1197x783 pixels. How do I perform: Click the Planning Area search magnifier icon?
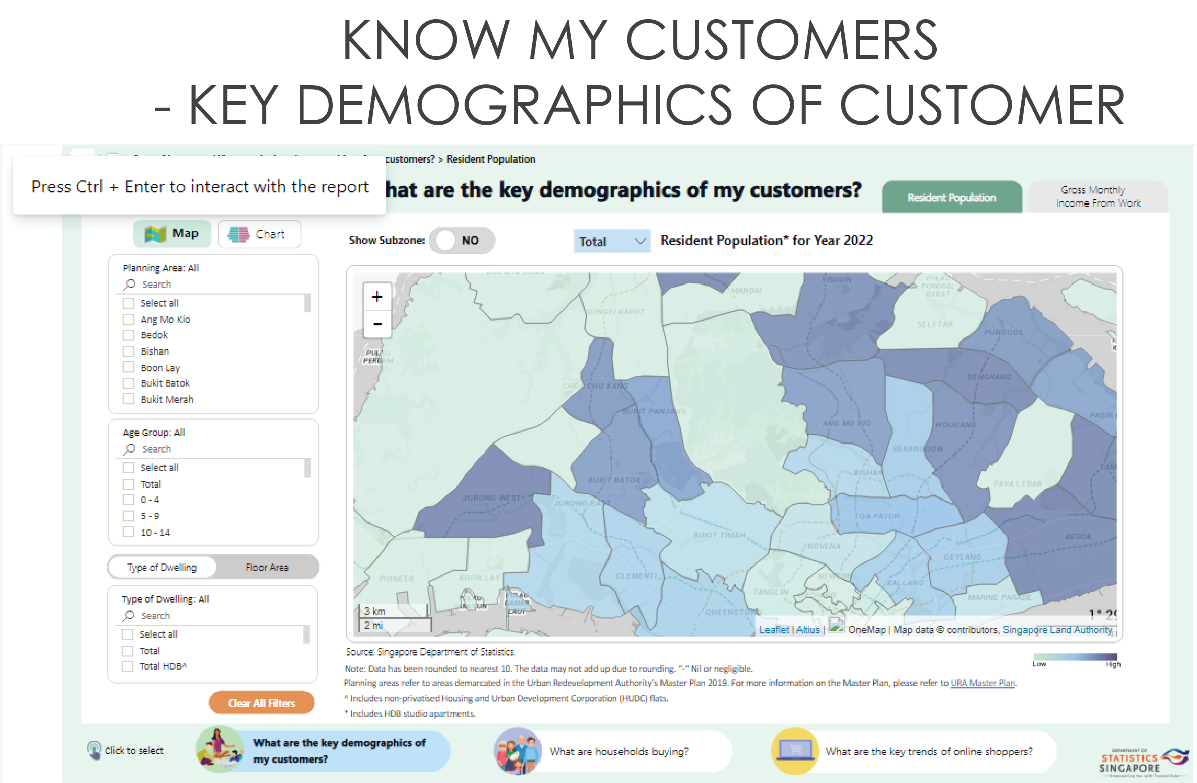(x=130, y=284)
